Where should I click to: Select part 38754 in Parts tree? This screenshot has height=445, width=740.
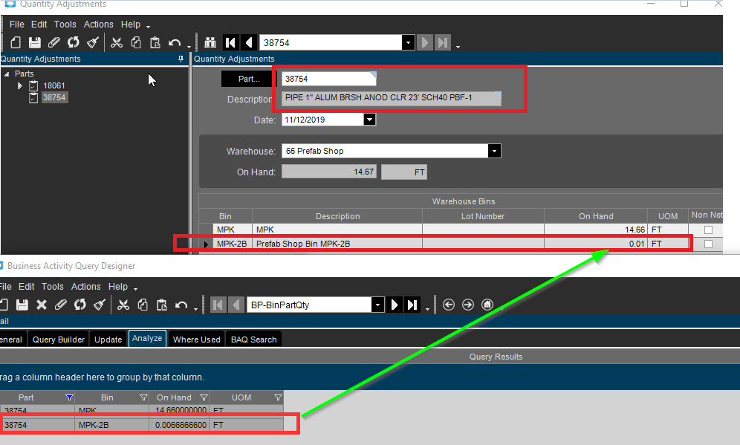[54, 97]
